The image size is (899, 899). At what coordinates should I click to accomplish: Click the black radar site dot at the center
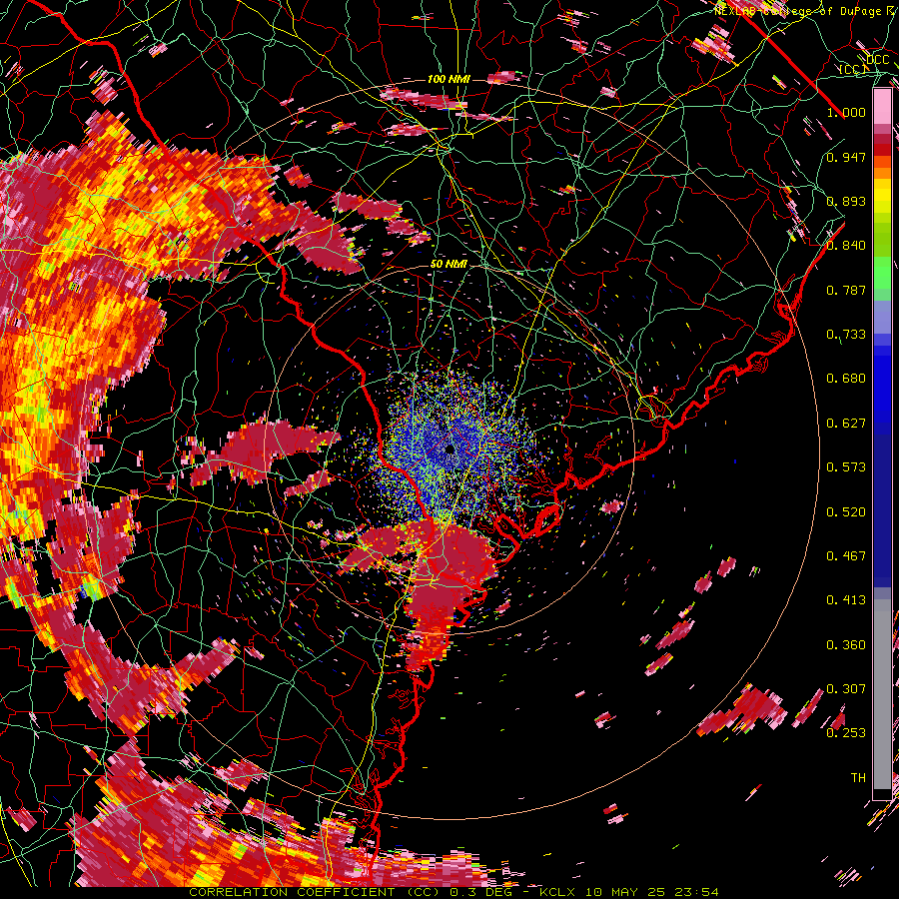click(x=449, y=449)
